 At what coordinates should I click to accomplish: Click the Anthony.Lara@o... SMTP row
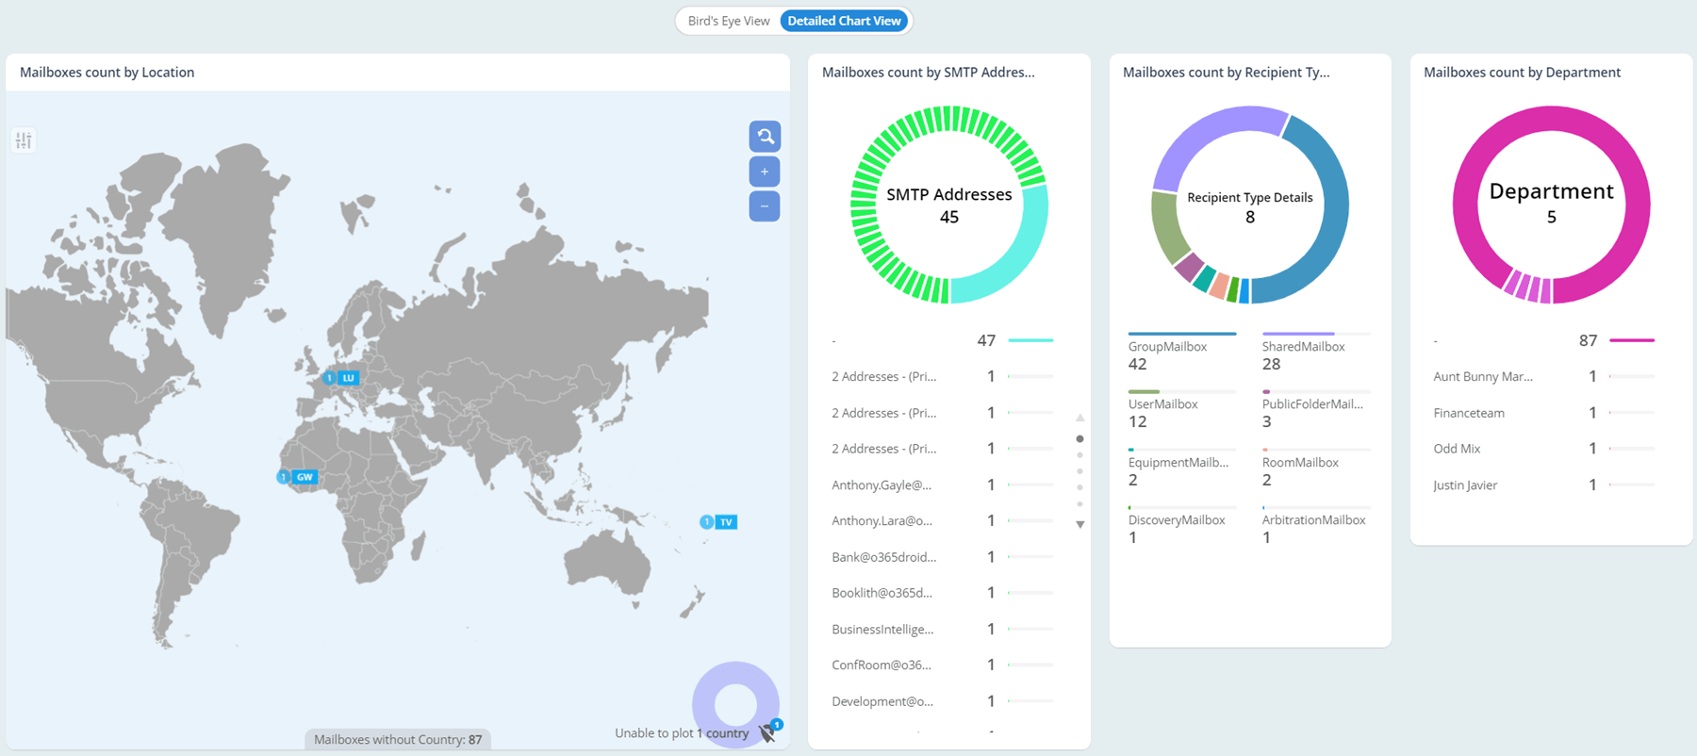[x=943, y=520]
